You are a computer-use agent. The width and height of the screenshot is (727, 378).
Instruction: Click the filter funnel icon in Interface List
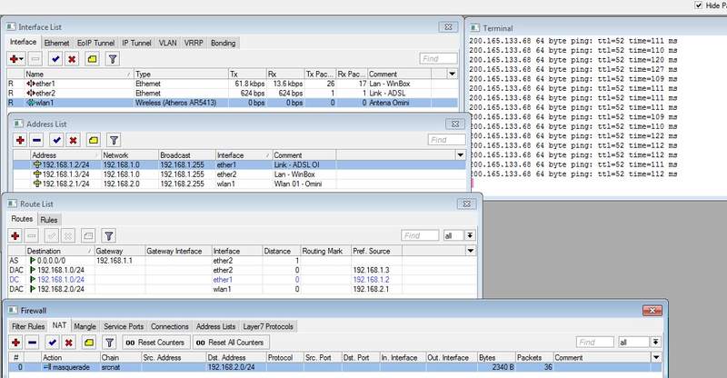pyautogui.click(x=113, y=59)
